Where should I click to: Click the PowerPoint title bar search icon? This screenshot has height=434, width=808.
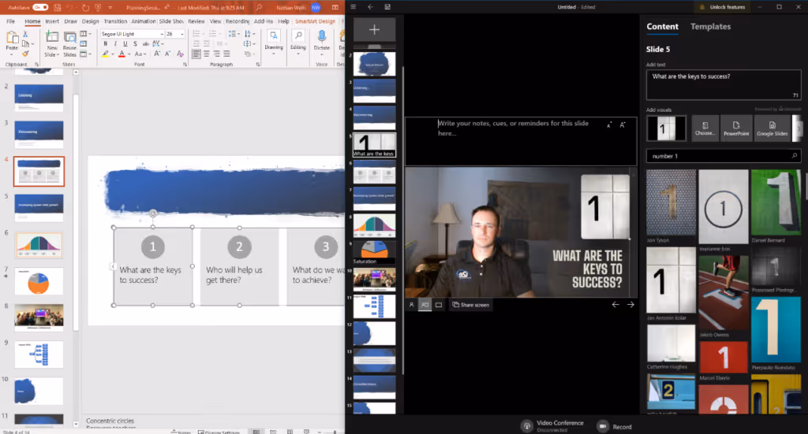(x=259, y=7)
